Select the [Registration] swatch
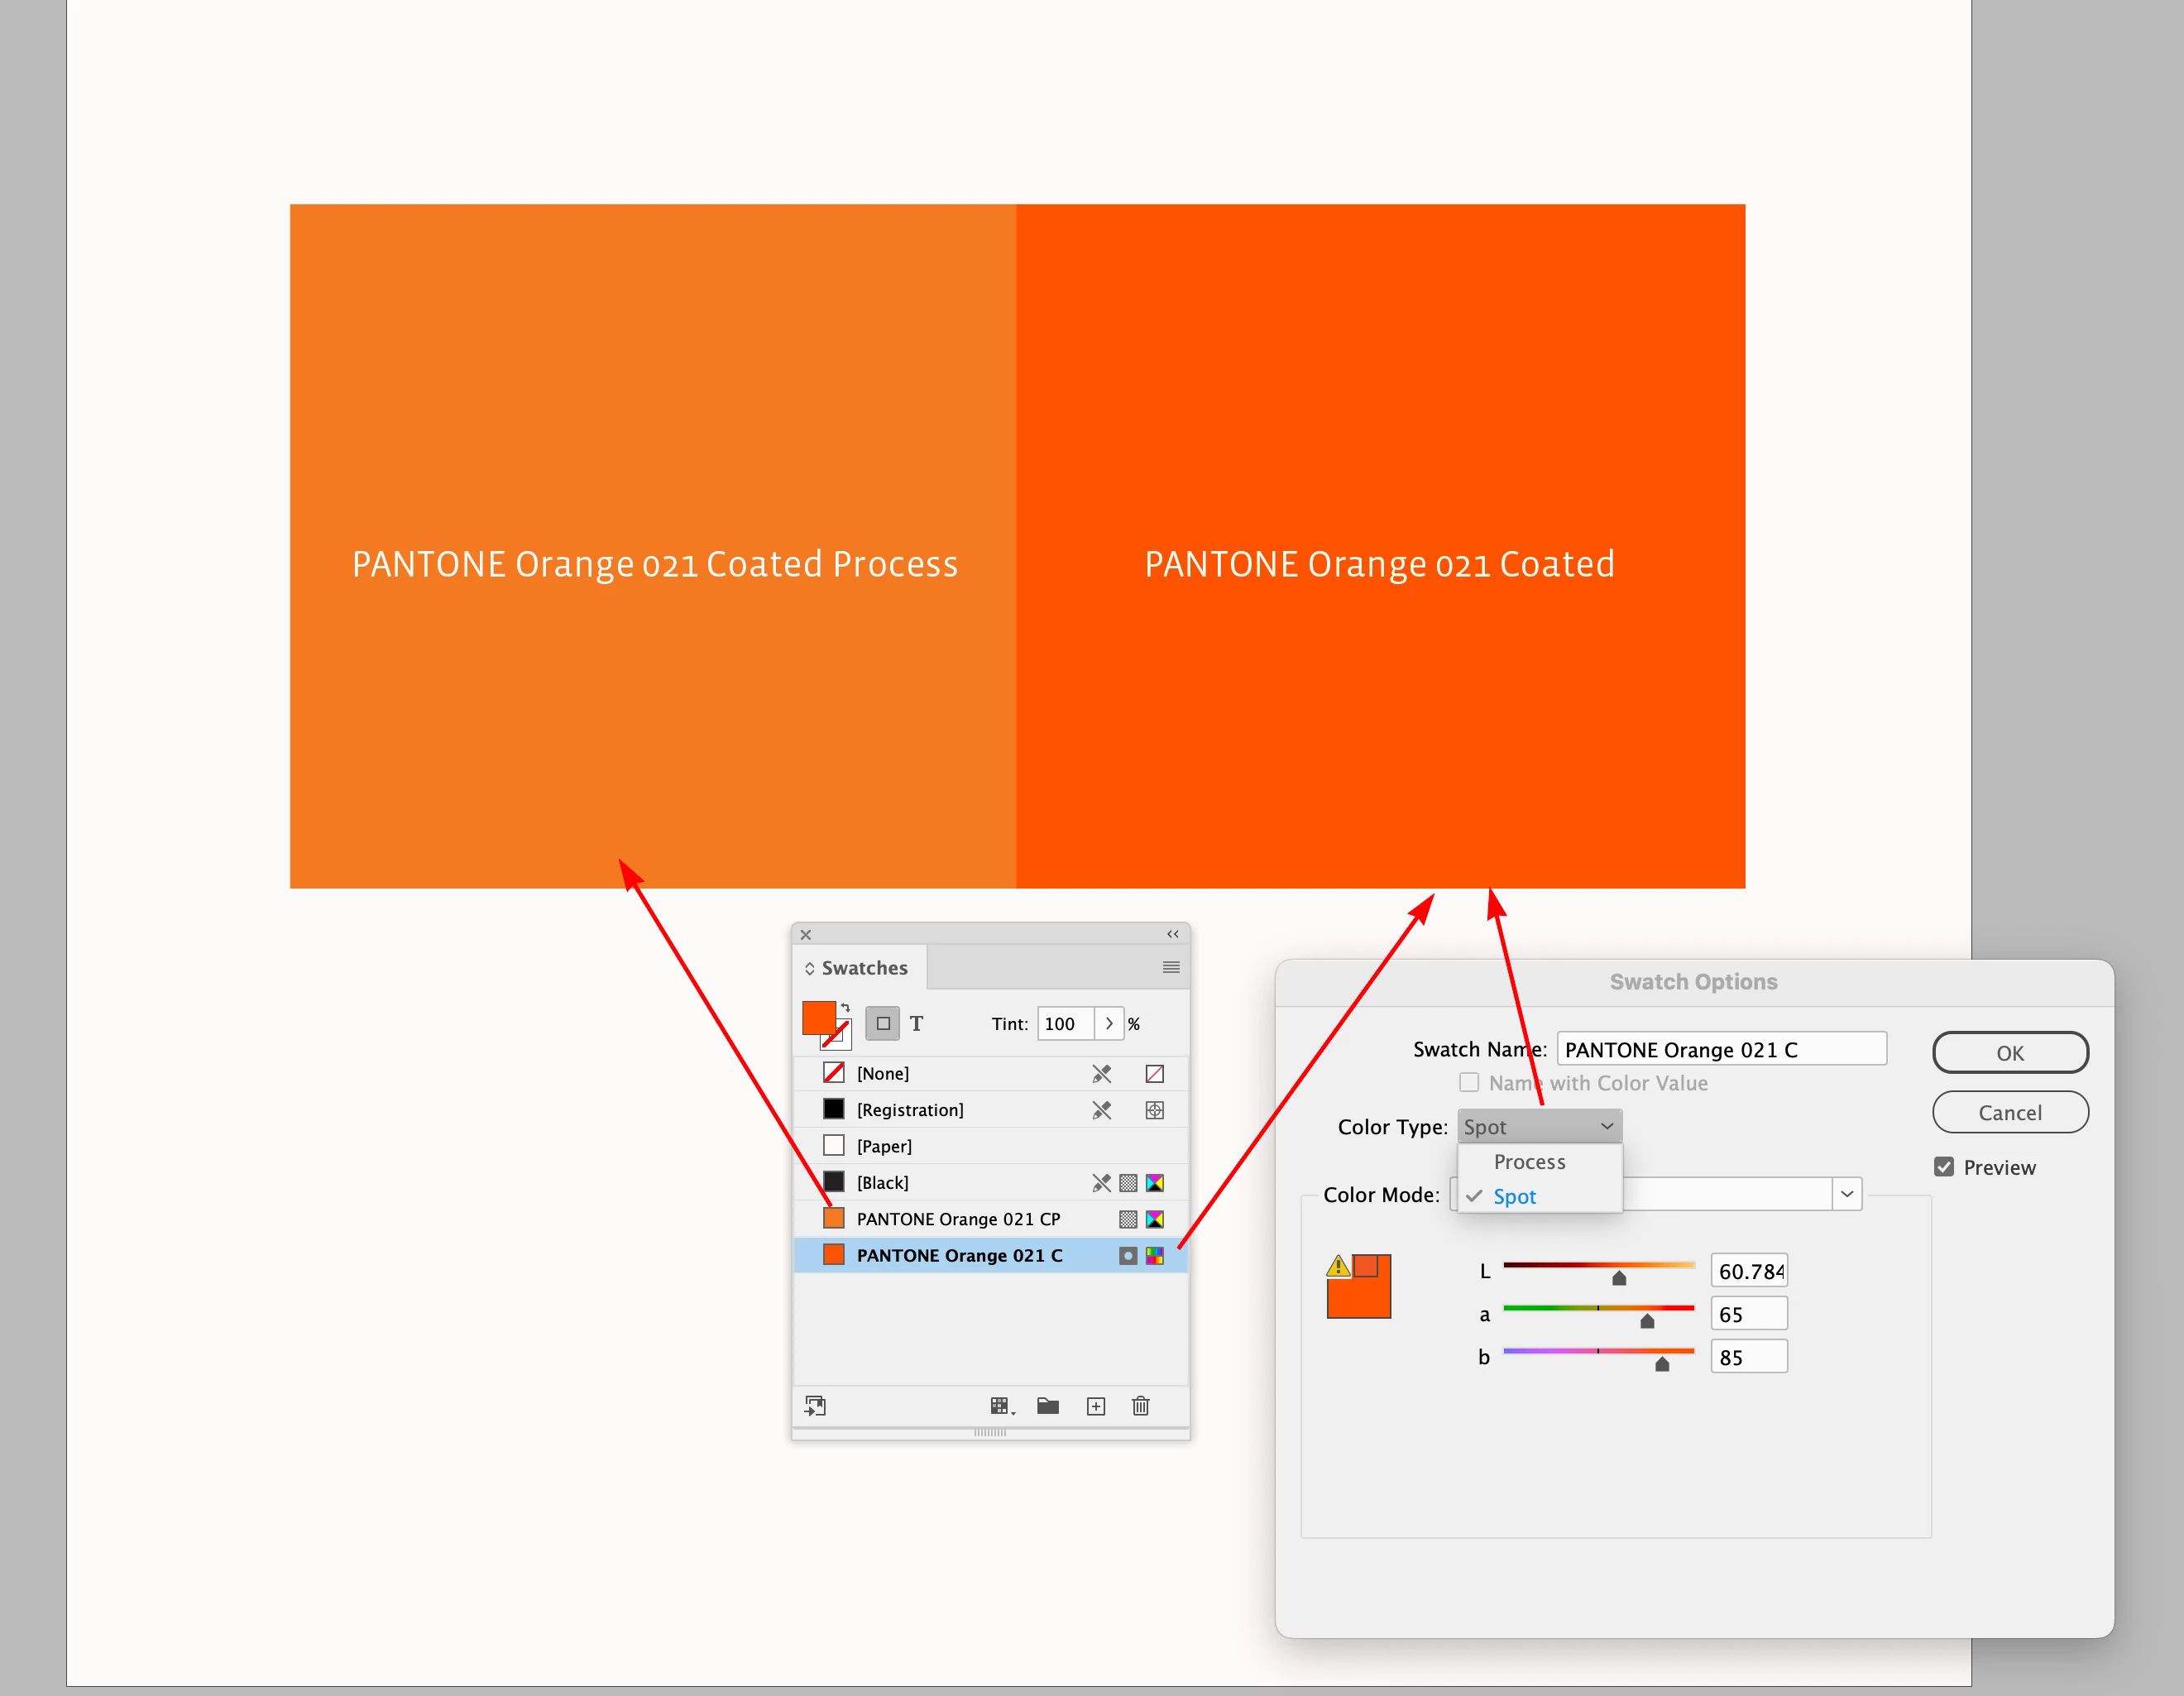Screen dimensions: 2184x1696 [x=990, y=1110]
